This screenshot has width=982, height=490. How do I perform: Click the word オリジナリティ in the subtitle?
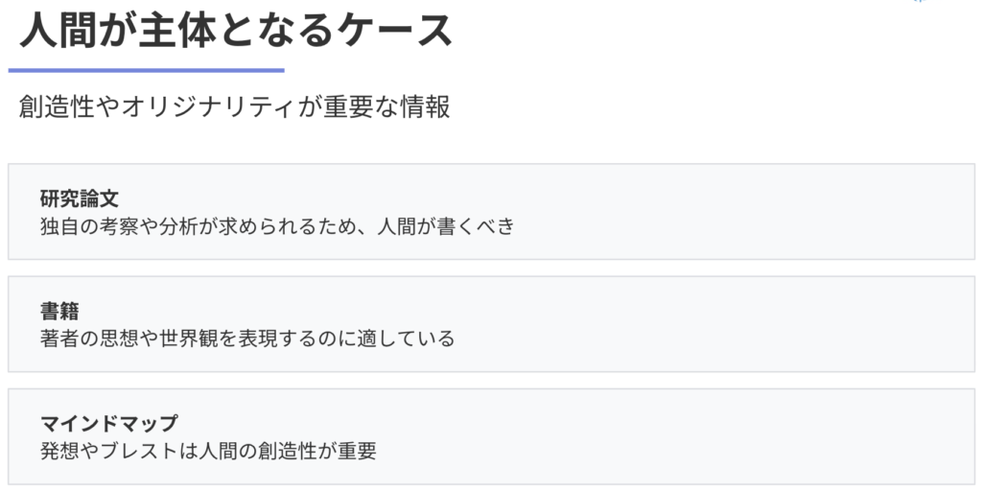[x=208, y=107]
